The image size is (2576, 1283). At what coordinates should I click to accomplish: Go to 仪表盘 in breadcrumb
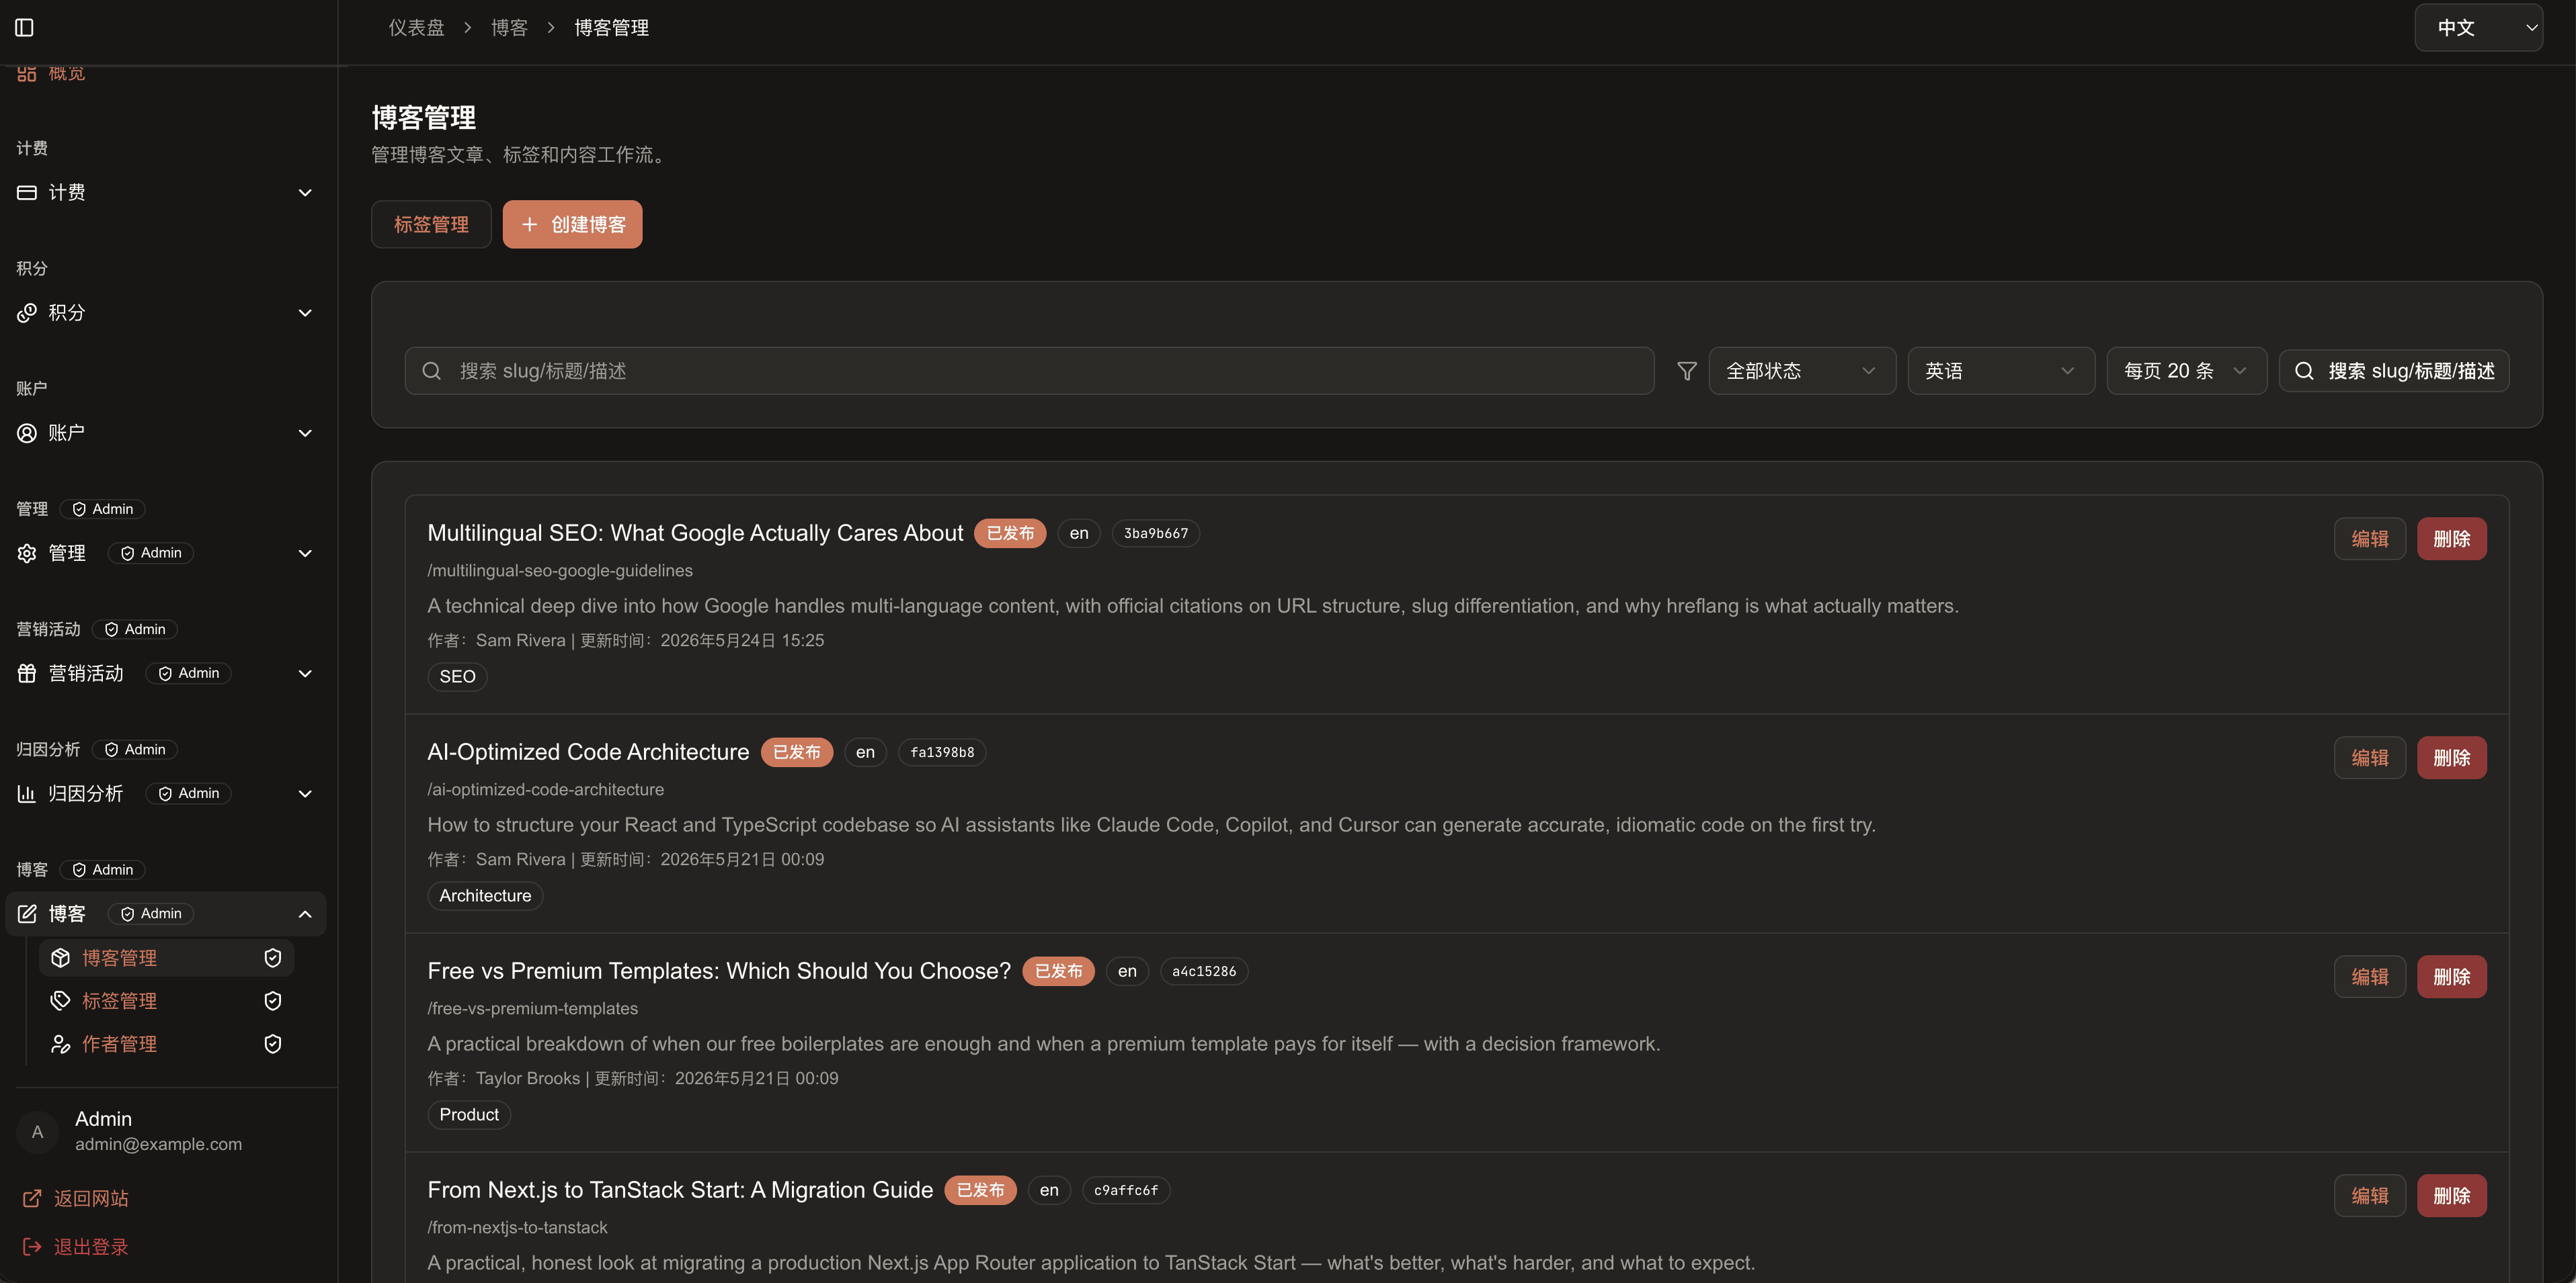click(x=416, y=28)
